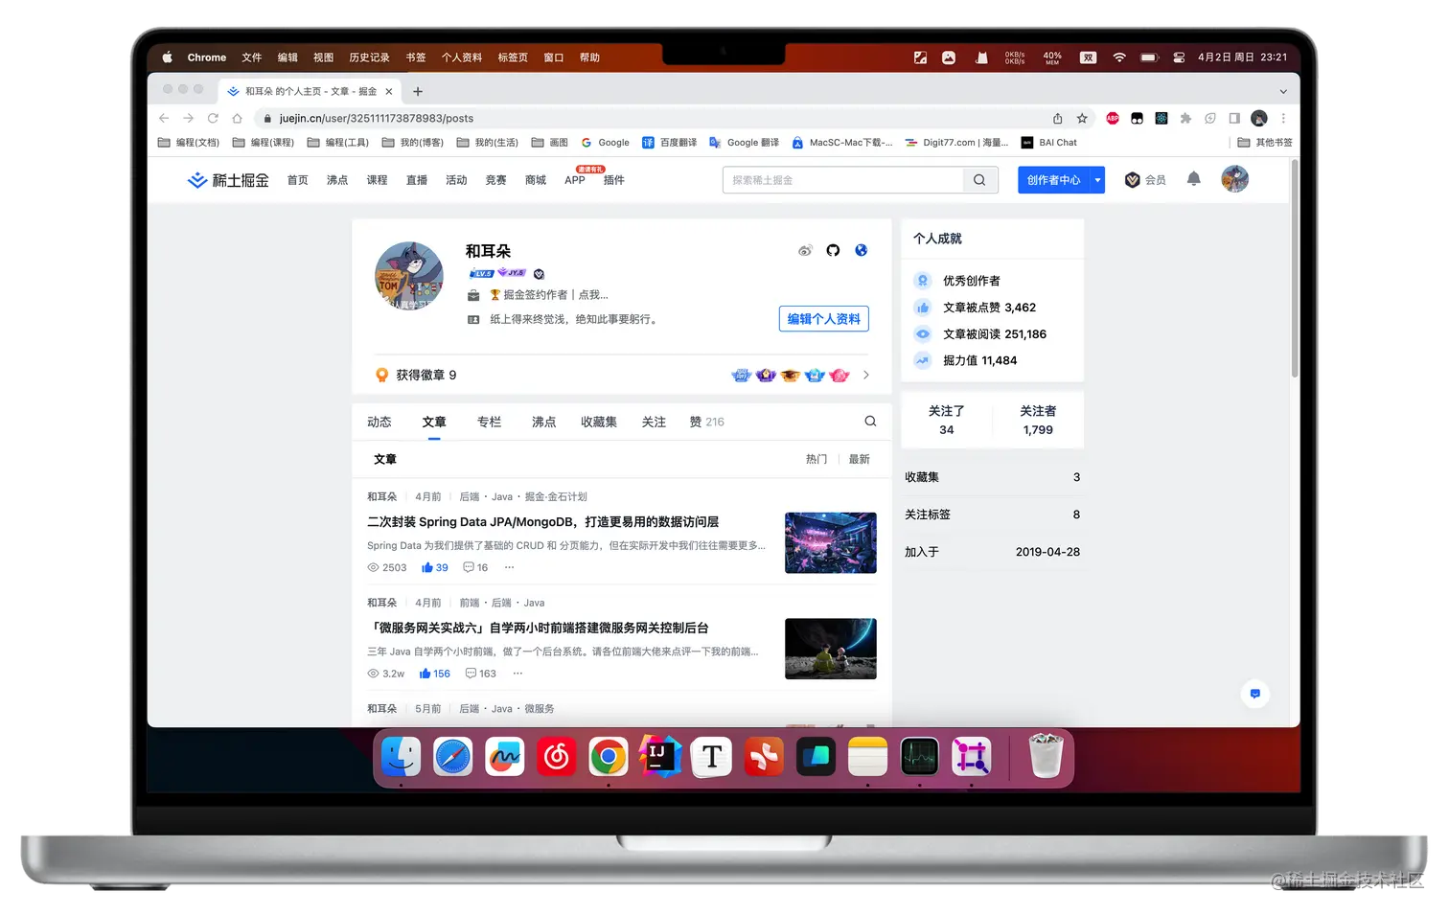Viewport: 1449px width, 915px height.
Task: Click the Juejin 探索稀土掘金 search field
Action: coord(843,180)
